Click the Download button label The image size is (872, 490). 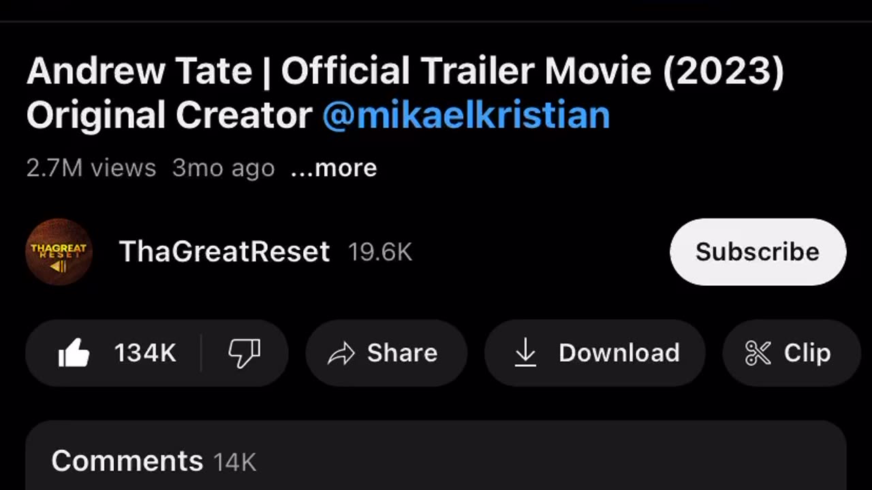[619, 353]
